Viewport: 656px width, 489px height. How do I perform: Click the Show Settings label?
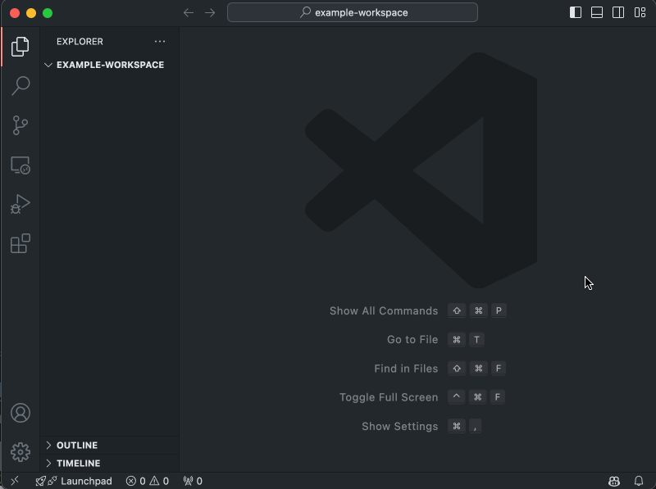point(399,426)
